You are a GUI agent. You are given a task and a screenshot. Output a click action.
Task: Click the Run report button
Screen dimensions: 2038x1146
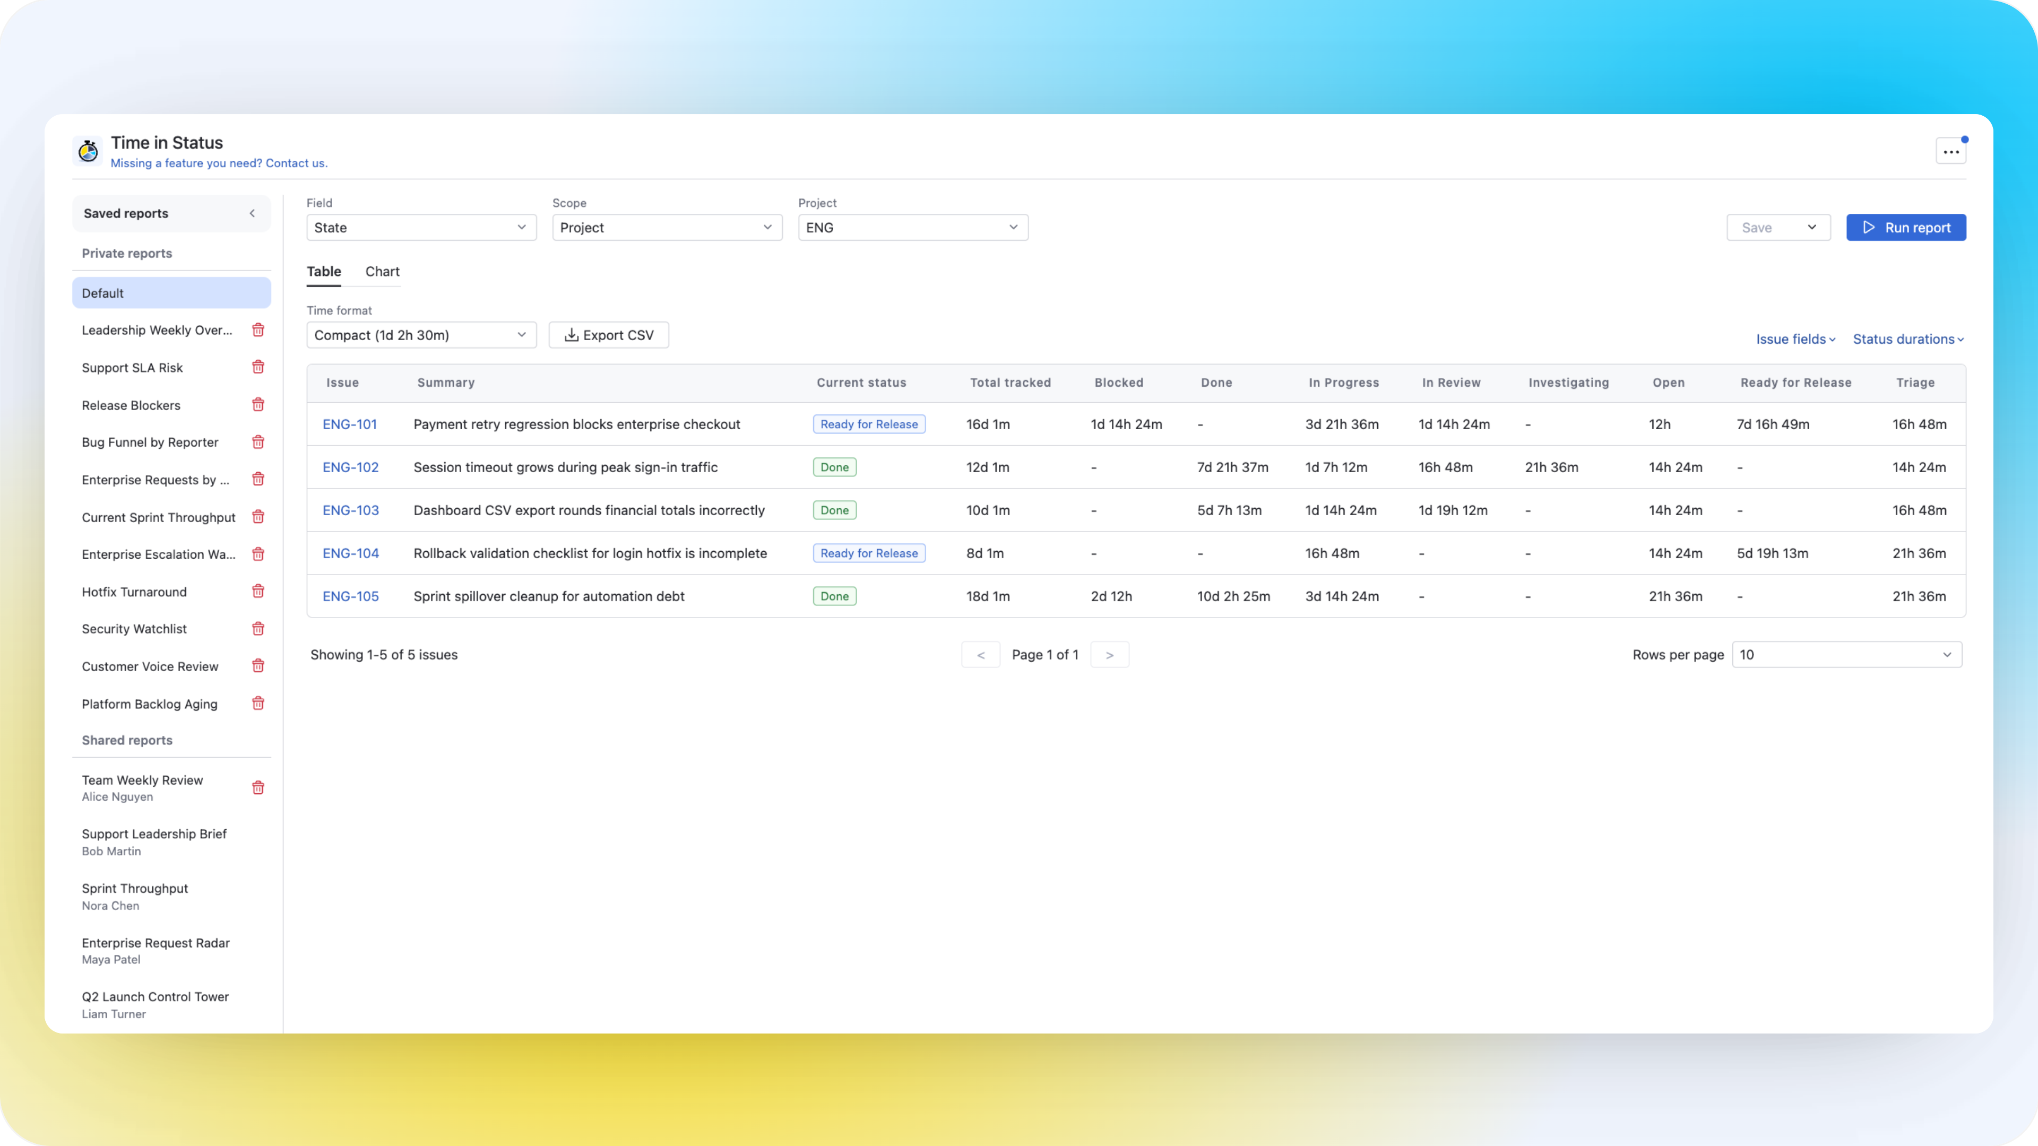(1906, 227)
